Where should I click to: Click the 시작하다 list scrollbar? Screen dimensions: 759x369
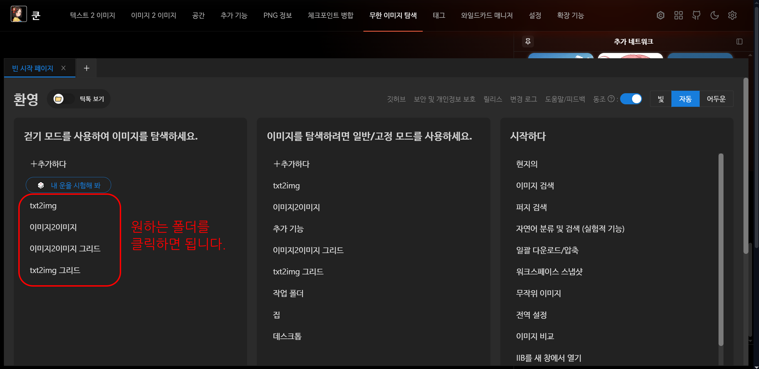[x=721, y=249]
